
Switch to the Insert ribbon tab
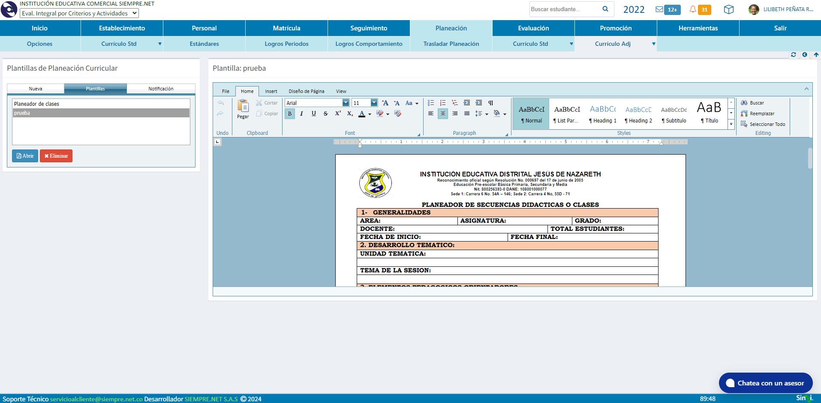click(271, 91)
